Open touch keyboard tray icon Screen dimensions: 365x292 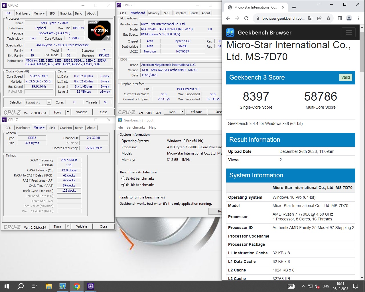click(x=291, y=286)
